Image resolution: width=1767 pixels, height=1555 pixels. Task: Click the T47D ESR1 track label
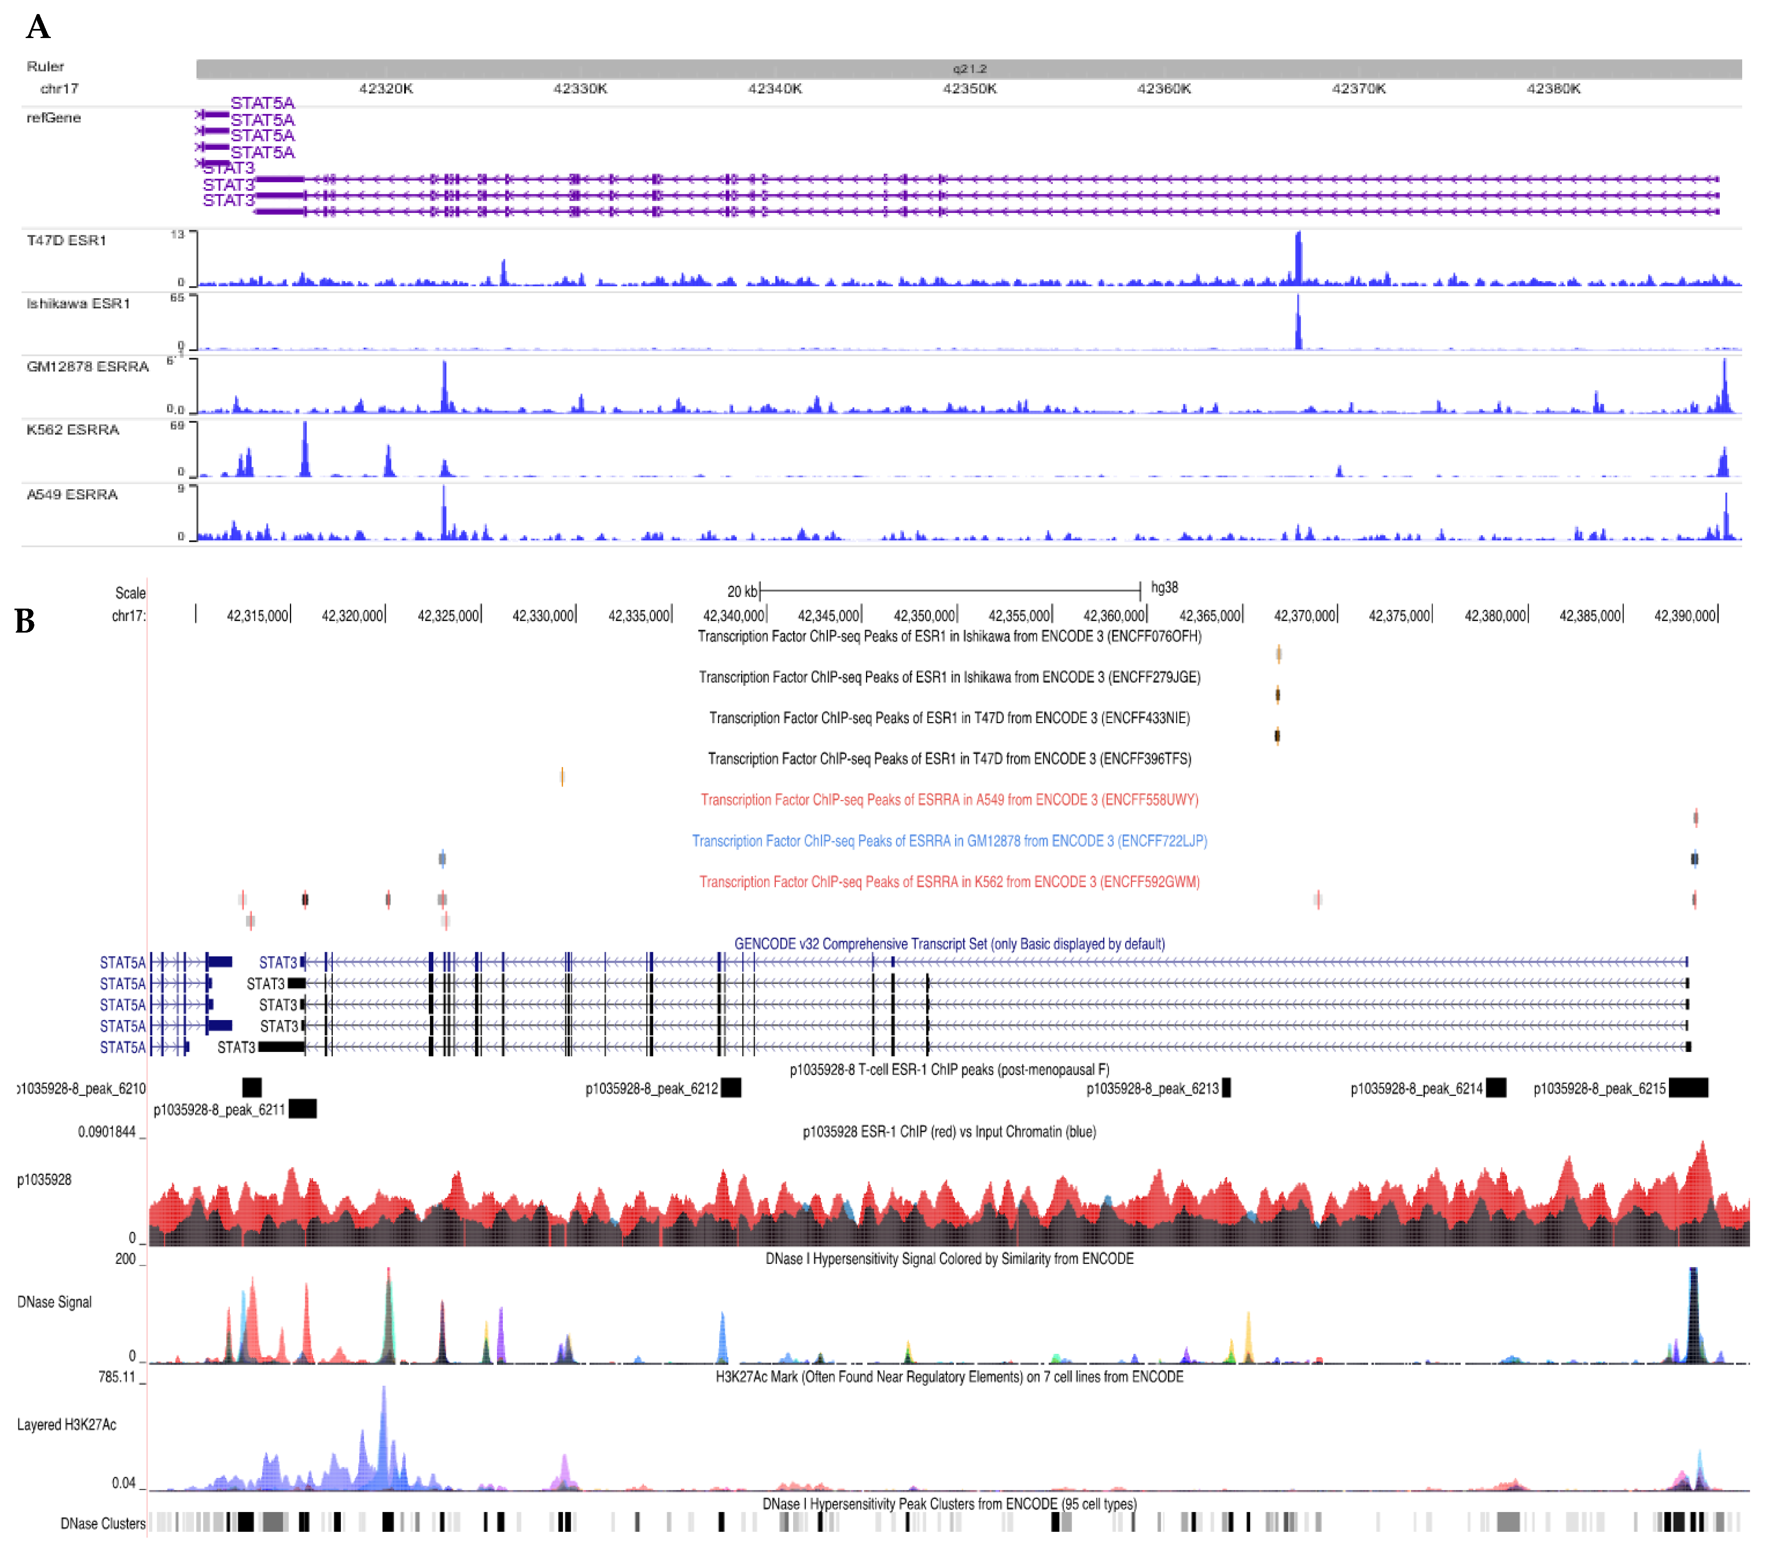[67, 240]
